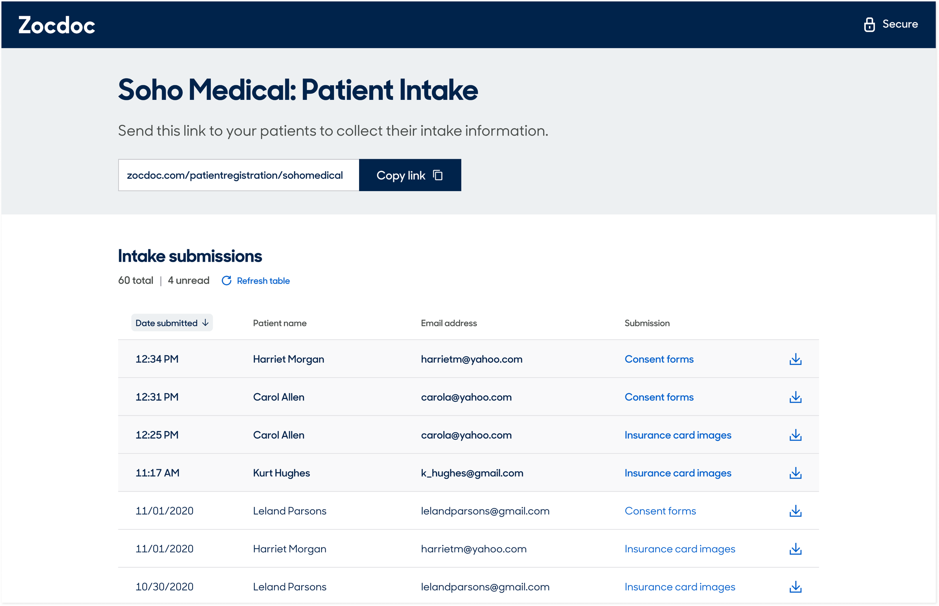Image resolution: width=939 pixels, height=606 pixels.
Task: Open Leland Parsons' Consent forms from 11/01/2020
Action: pos(660,511)
